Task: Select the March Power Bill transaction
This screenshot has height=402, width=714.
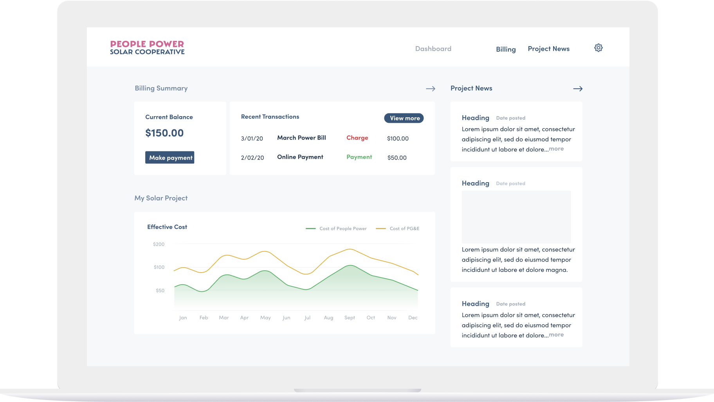Action: click(301, 138)
